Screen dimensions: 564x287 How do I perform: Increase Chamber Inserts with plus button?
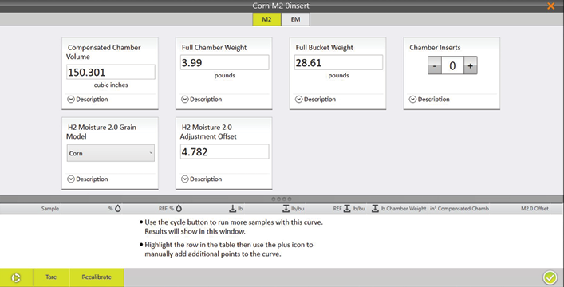[470, 65]
